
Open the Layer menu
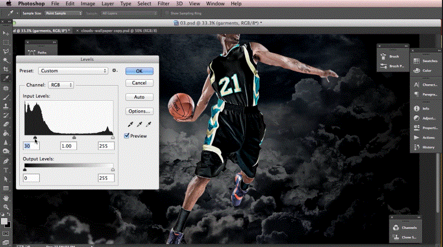(x=108, y=4)
